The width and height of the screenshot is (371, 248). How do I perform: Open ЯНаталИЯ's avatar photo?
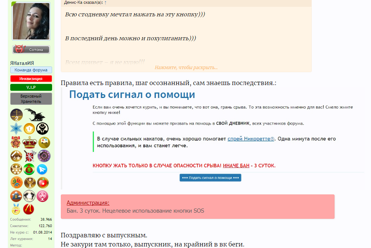pos(31,21)
